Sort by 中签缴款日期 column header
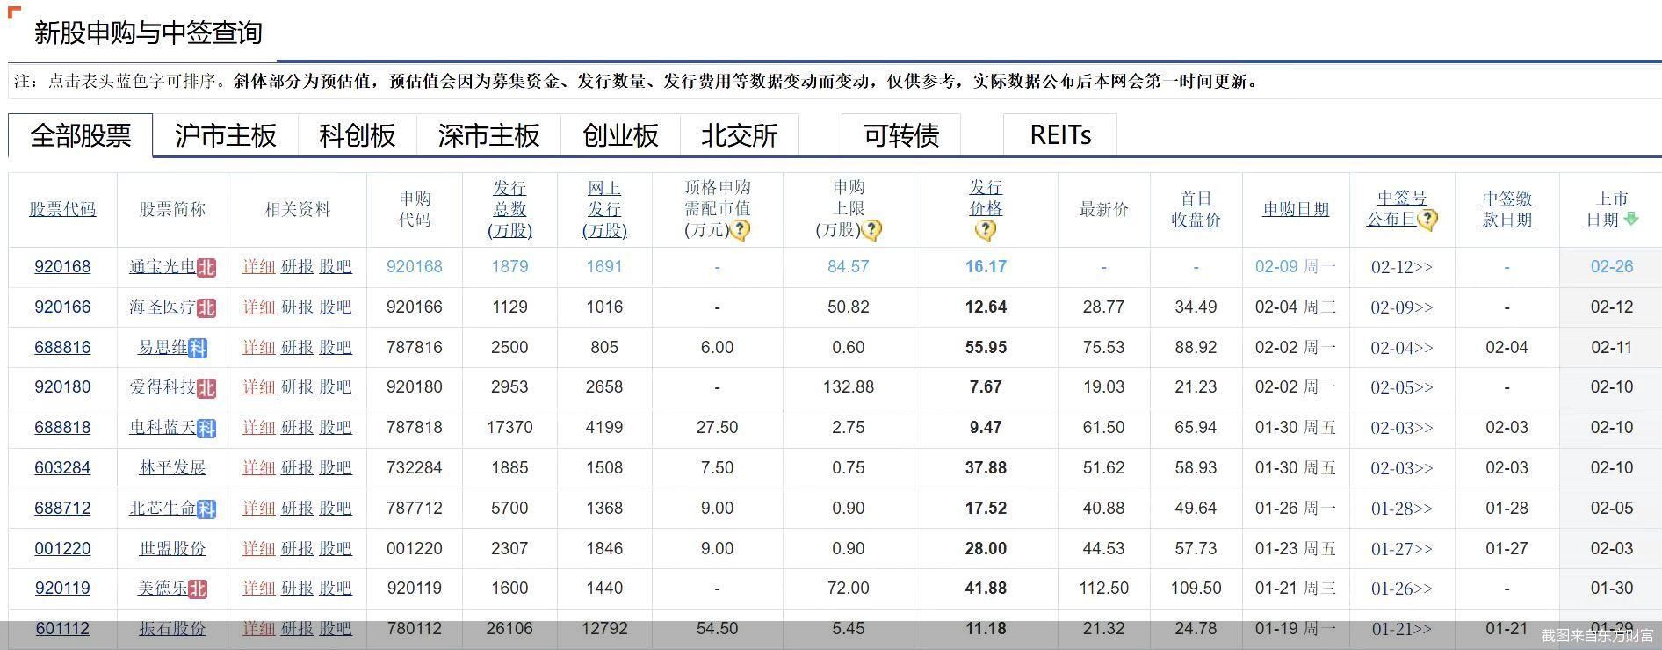The width and height of the screenshot is (1662, 650). tap(1507, 209)
